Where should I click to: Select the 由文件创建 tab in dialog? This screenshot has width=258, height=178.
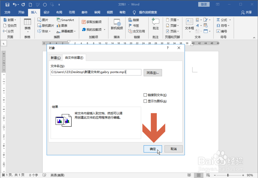tap(74, 57)
